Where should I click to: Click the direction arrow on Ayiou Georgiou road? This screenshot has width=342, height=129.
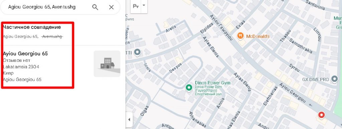tap(311, 105)
